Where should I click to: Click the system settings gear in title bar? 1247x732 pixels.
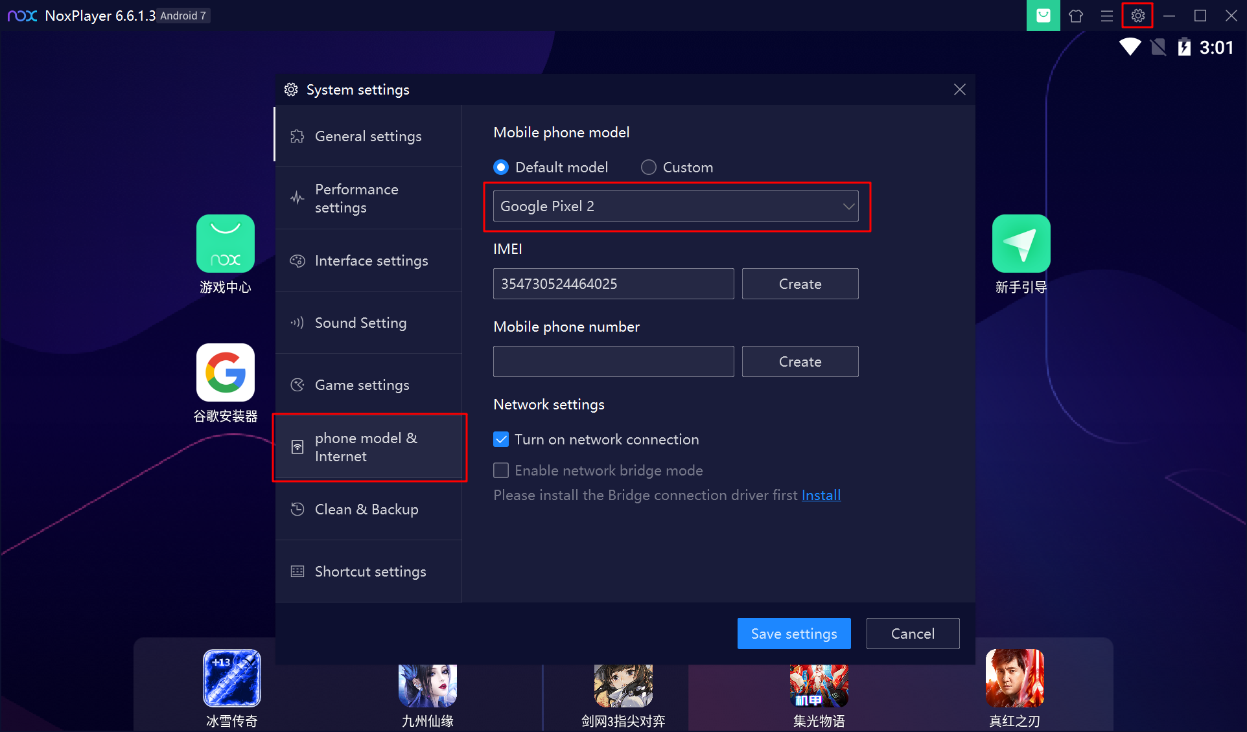point(1137,16)
